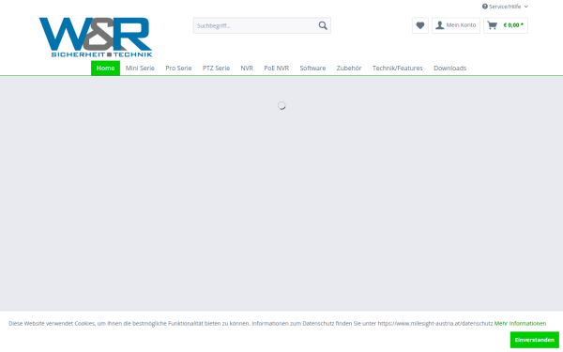The width and height of the screenshot is (563, 352).
Task: Go to the NVR category
Action: tap(247, 69)
